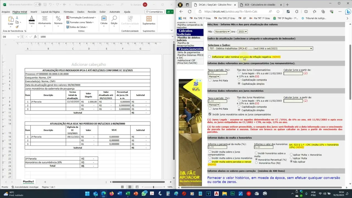Viewport: 352px width, 198px height.
Task: Click the Excel zoom slider
Action: point(154,187)
